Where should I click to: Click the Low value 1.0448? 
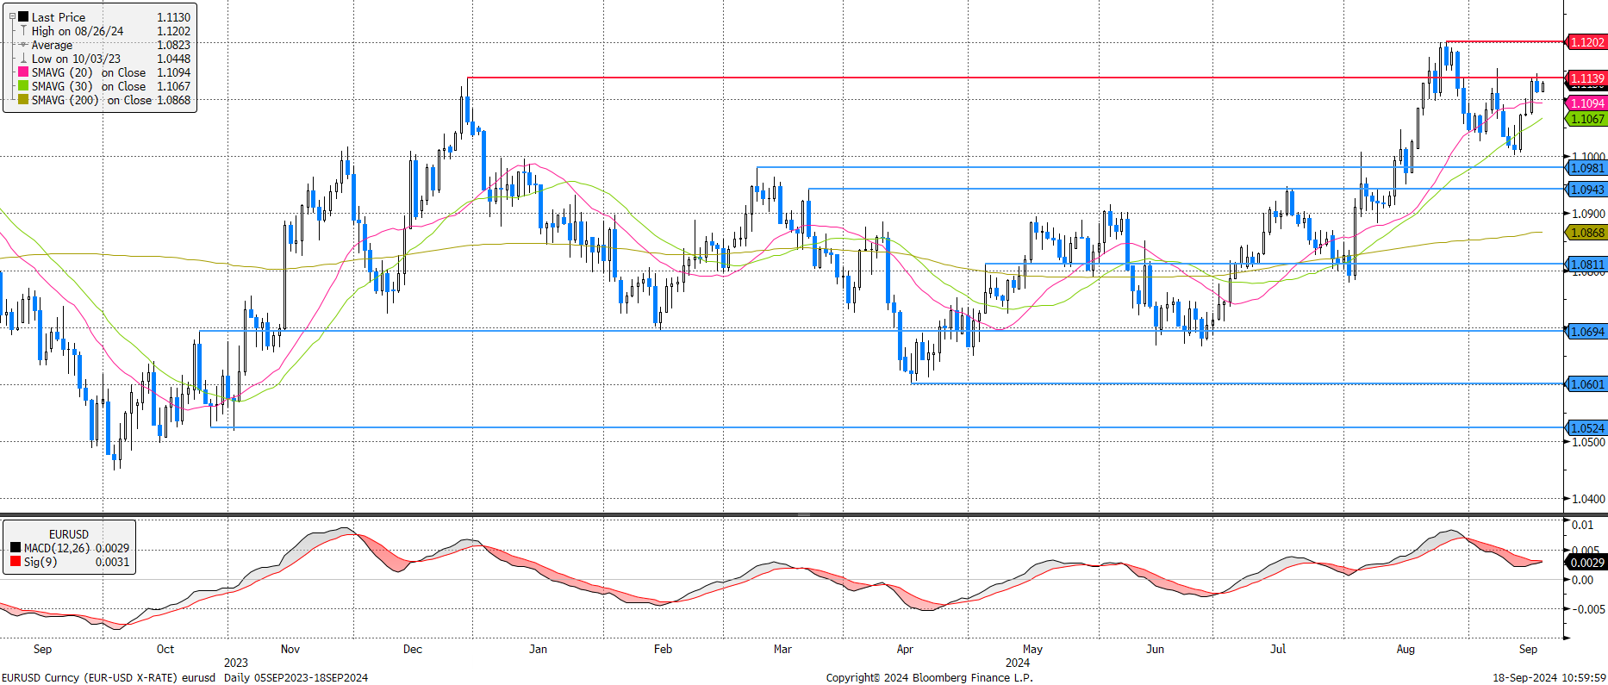[173, 59]
